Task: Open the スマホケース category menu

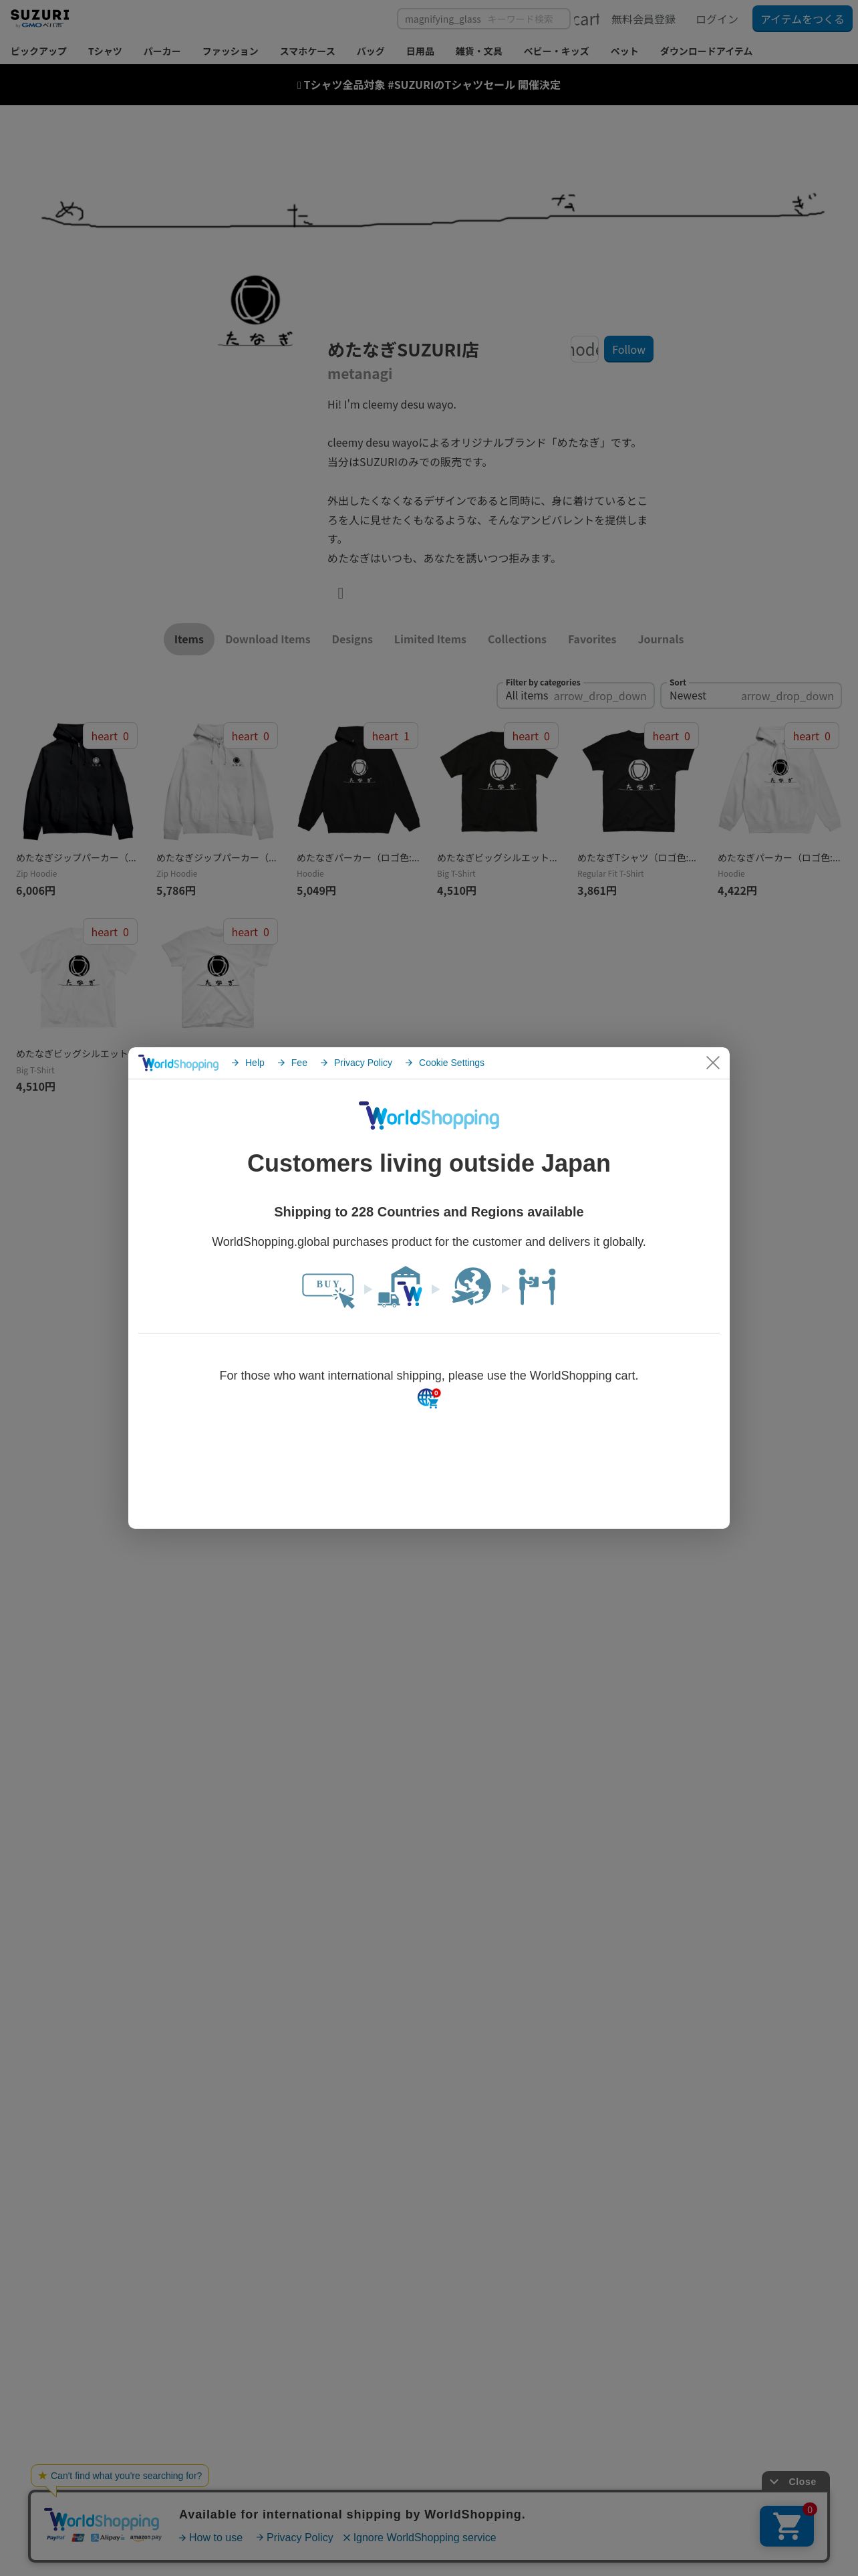Action: (x=307, y=51)
